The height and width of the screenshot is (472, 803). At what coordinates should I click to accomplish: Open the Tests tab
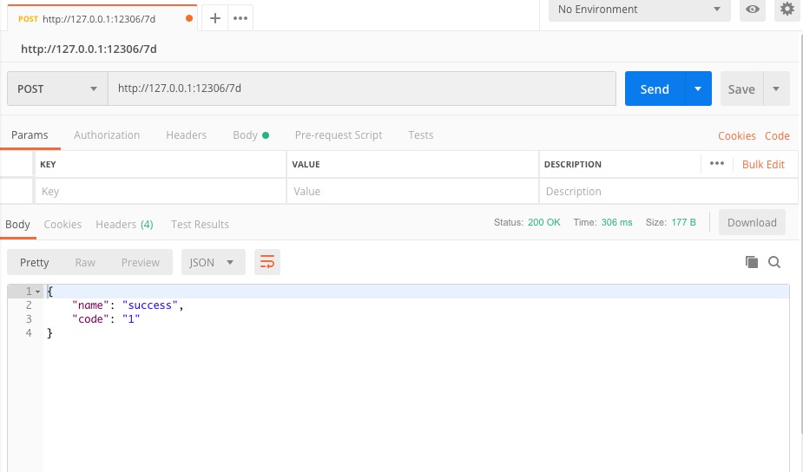click(420, 135)
